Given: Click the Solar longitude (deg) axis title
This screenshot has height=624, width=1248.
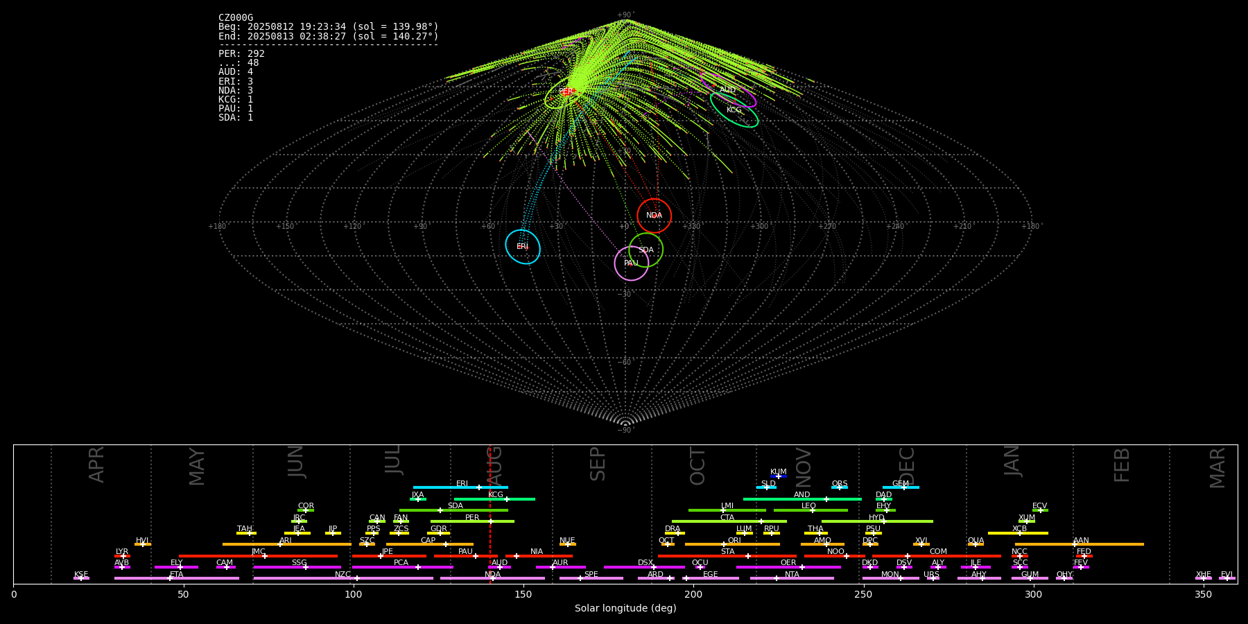Looking at the screenshot, I should coord(625,608).
